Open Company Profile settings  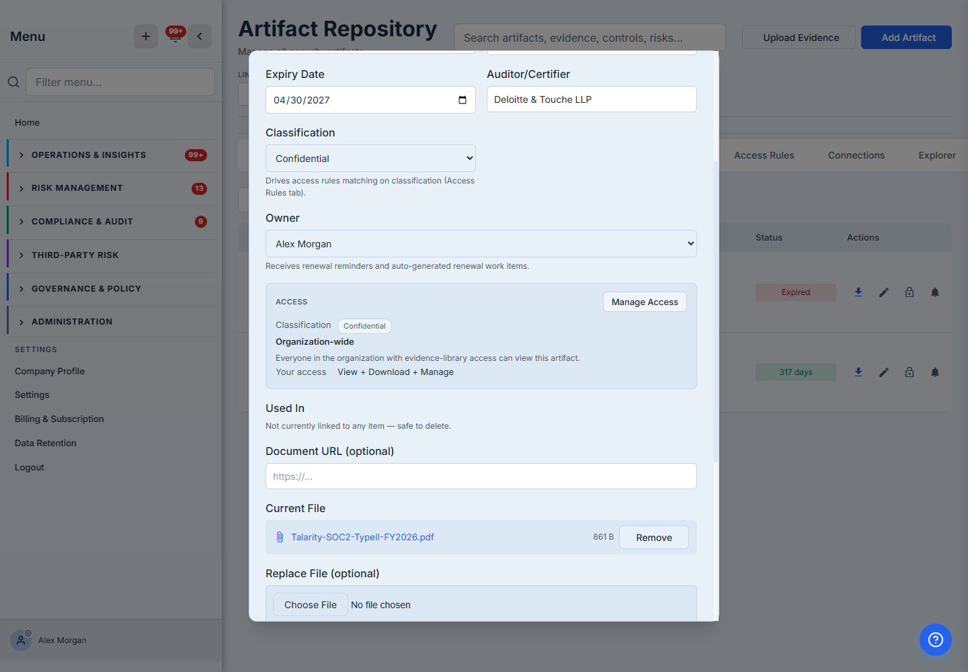tap(50, 371)
